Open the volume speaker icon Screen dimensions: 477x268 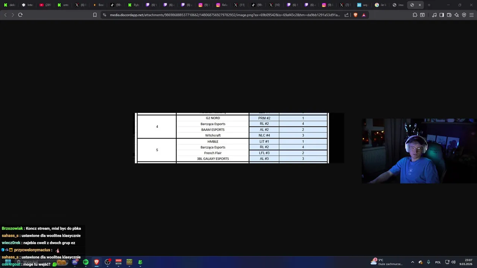[x=454, y=262]
